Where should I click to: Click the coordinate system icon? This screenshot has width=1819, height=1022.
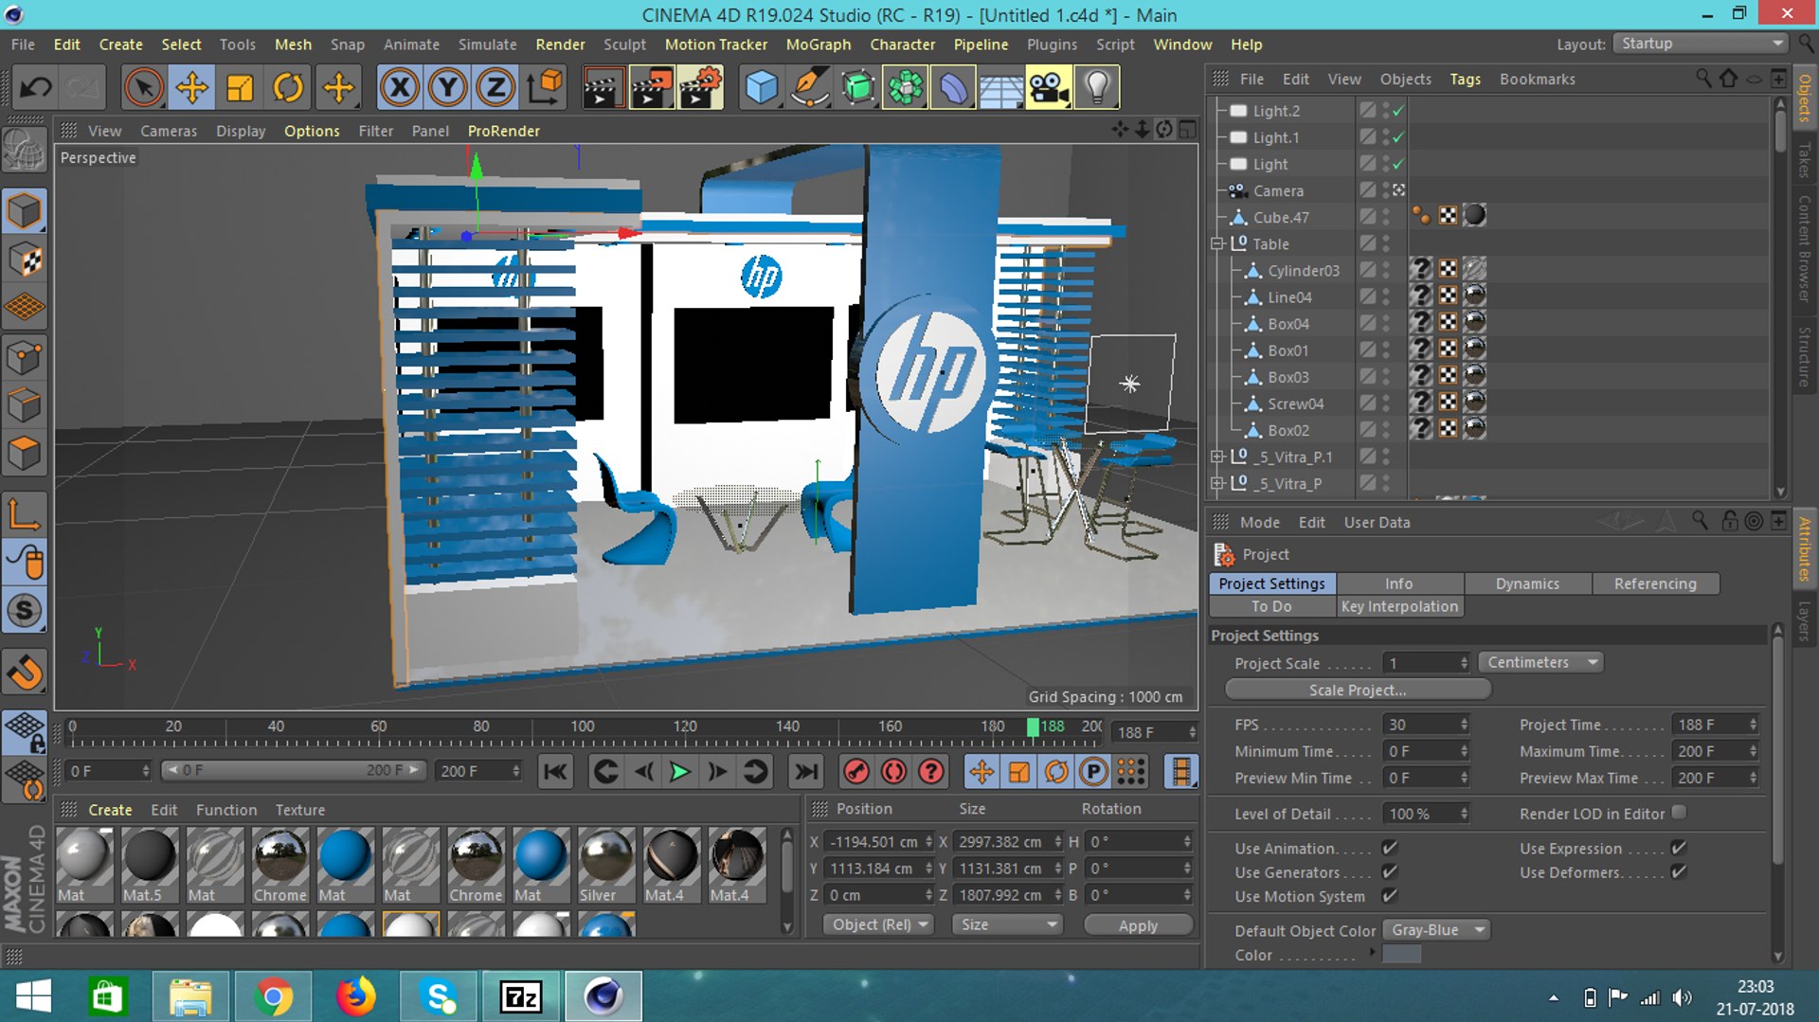pos(545,88)
